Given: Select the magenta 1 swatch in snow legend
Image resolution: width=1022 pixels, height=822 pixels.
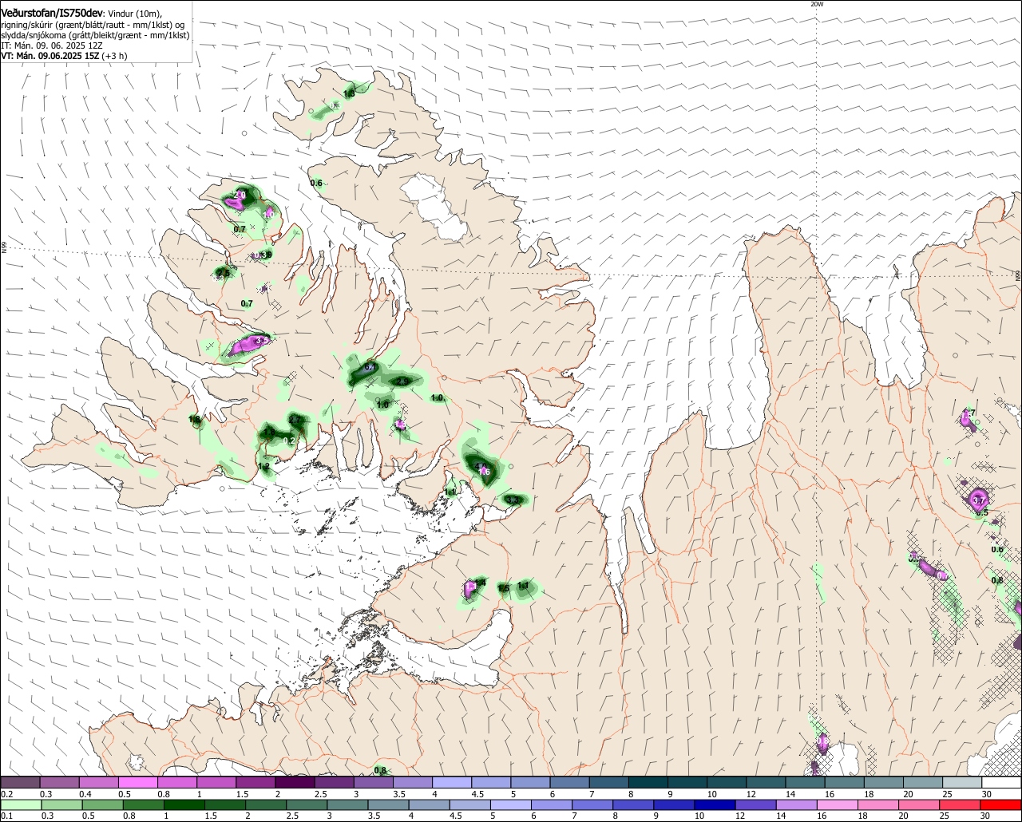Looking at the screenshot, I should 216,782.
